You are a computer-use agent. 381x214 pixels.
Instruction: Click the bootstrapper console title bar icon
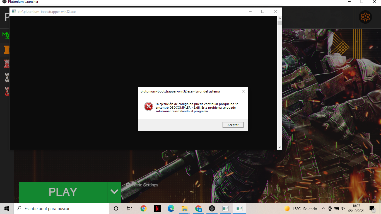pyautogui.click(x=14, y=12)
